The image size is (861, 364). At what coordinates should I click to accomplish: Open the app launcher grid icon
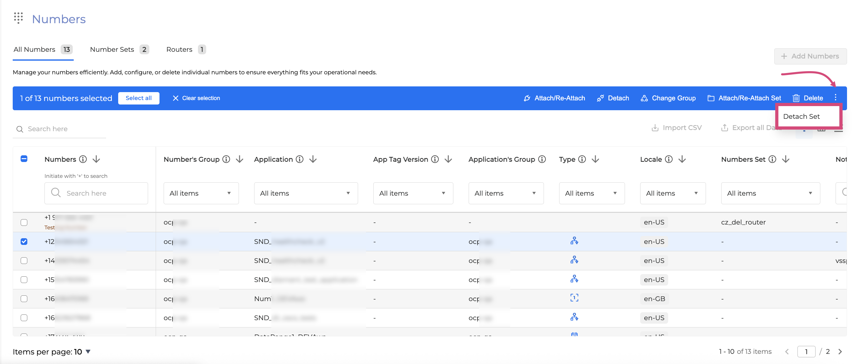point(18,18)
